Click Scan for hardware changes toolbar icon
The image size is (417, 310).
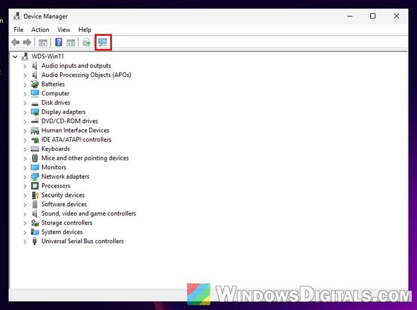pyautogui.click(x=102, y=42)
